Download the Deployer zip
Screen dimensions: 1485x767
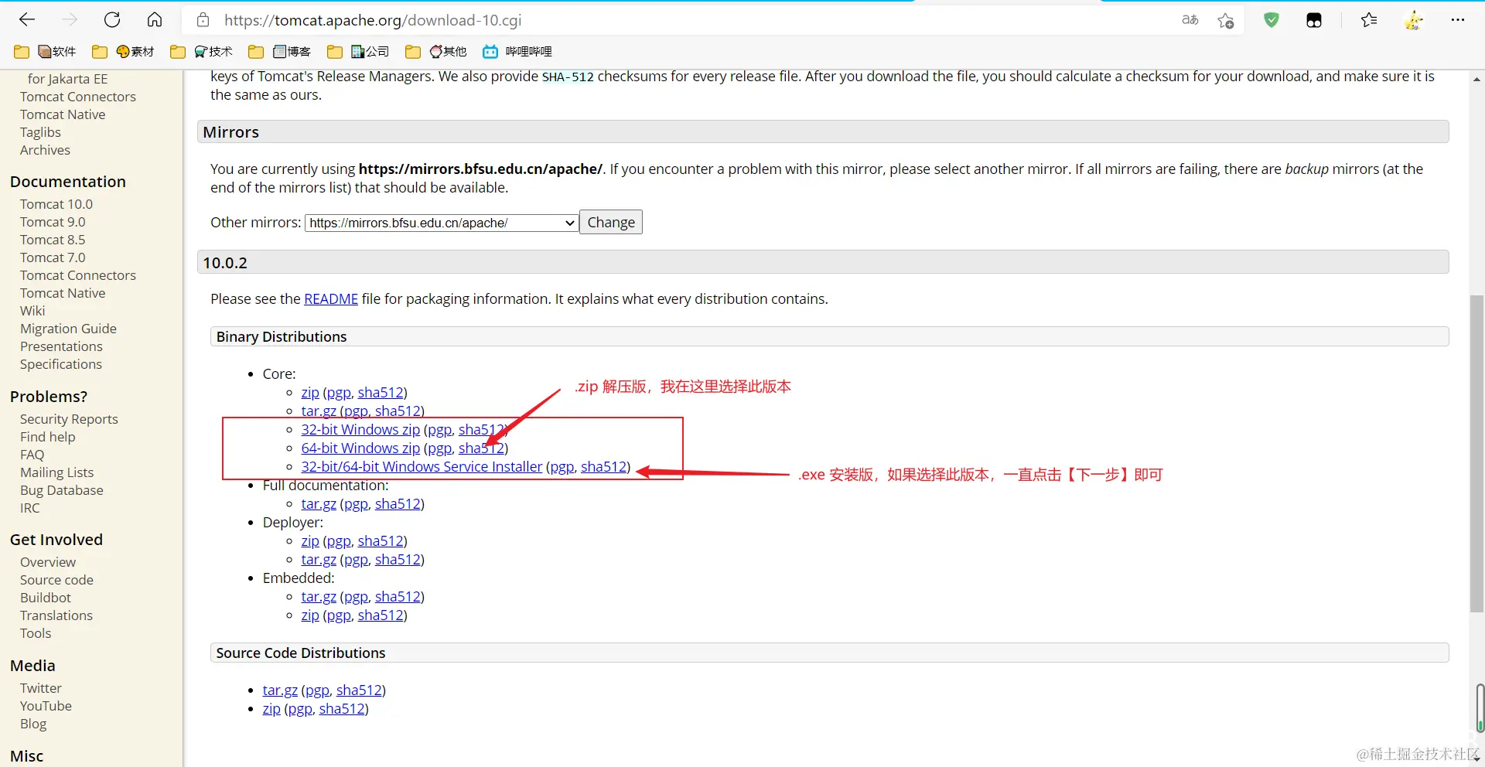click(x=310, y=541)
